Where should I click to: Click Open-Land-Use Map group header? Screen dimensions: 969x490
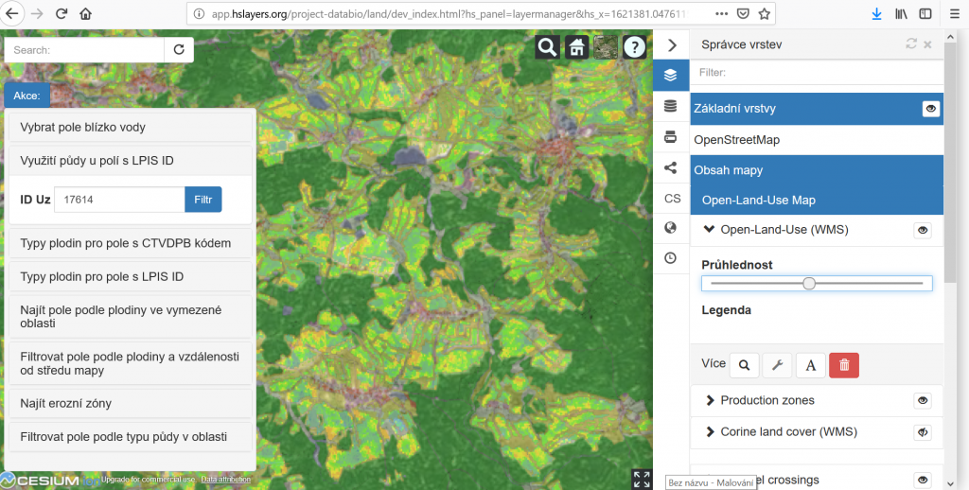817,201
